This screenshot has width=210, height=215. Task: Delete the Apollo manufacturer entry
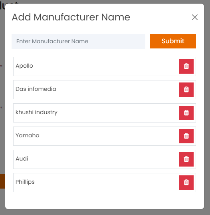(x=186, y=66)
